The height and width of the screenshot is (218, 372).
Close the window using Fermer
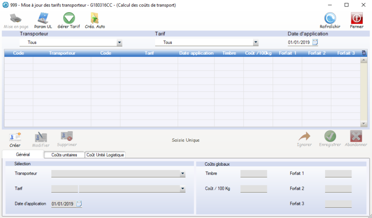(356, 20)
